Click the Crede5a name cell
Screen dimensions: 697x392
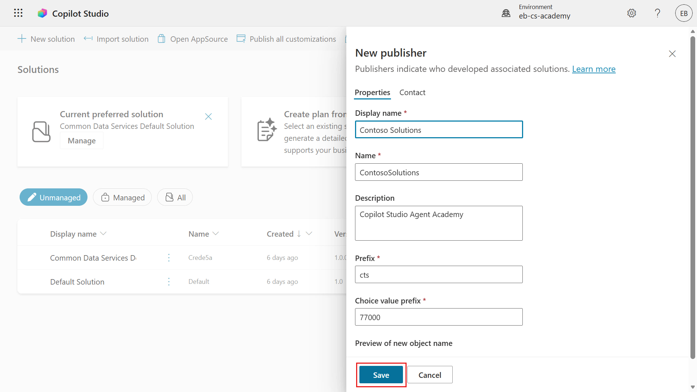[x=200, y=258]
